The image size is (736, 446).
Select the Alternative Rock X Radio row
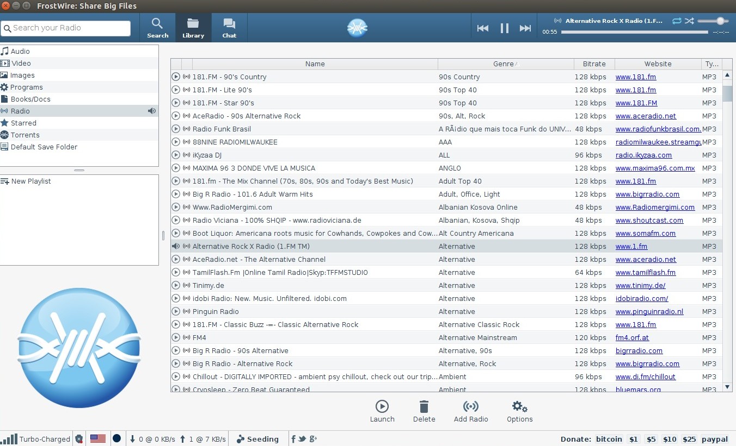(x=446, y=246)
